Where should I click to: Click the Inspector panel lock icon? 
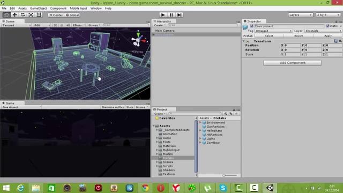pos(337,21)
